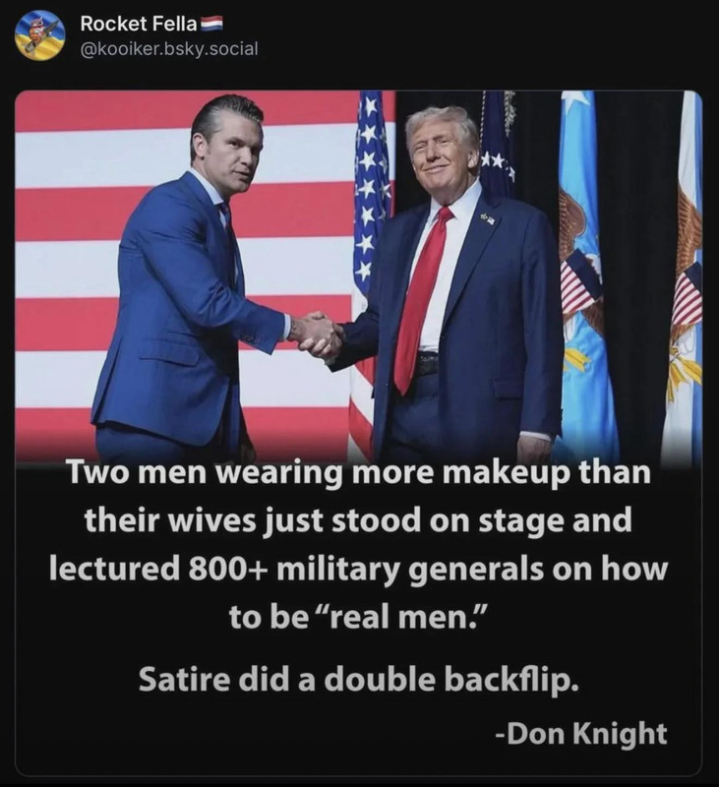Click the Rocket Fella display name

pos(140,23)
